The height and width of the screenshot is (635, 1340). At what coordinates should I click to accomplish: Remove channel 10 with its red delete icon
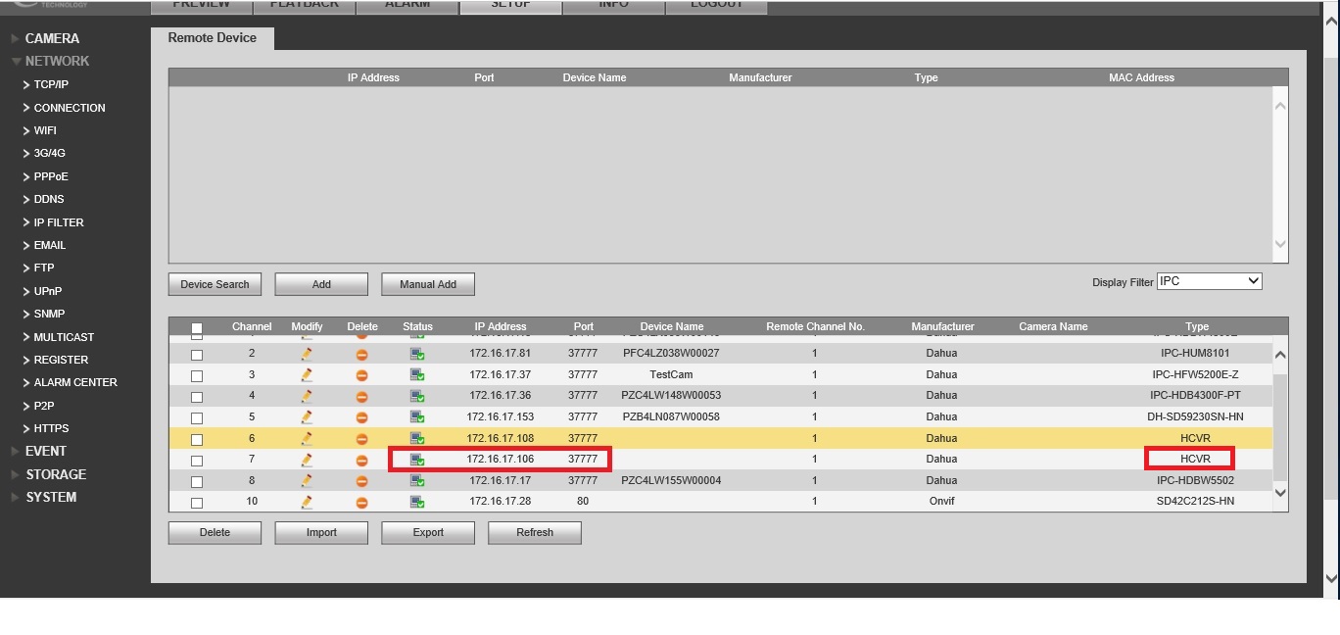361,503
